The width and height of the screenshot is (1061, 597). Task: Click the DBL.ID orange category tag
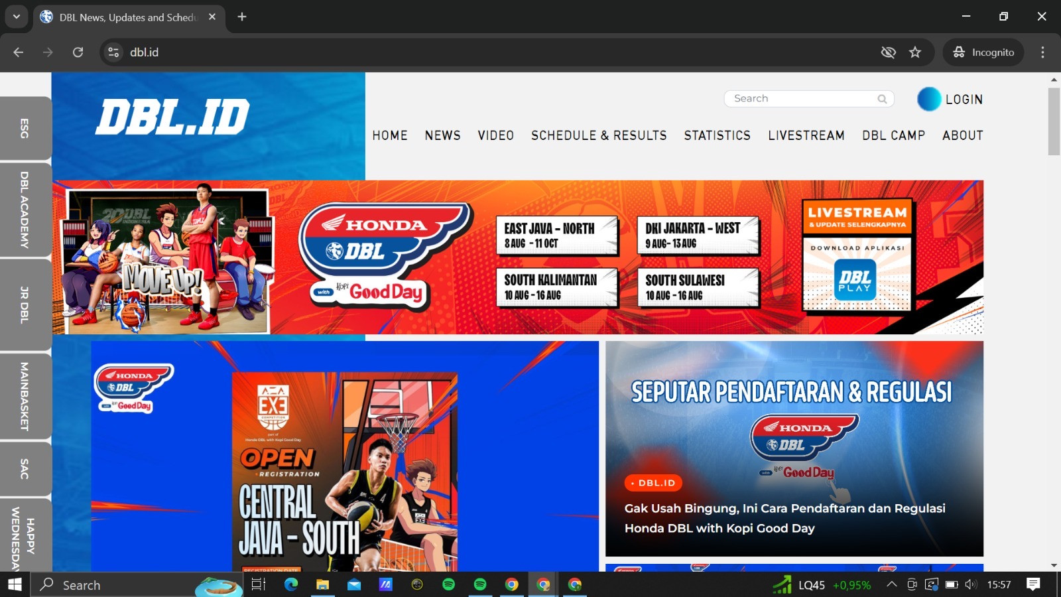pos(653,483)
